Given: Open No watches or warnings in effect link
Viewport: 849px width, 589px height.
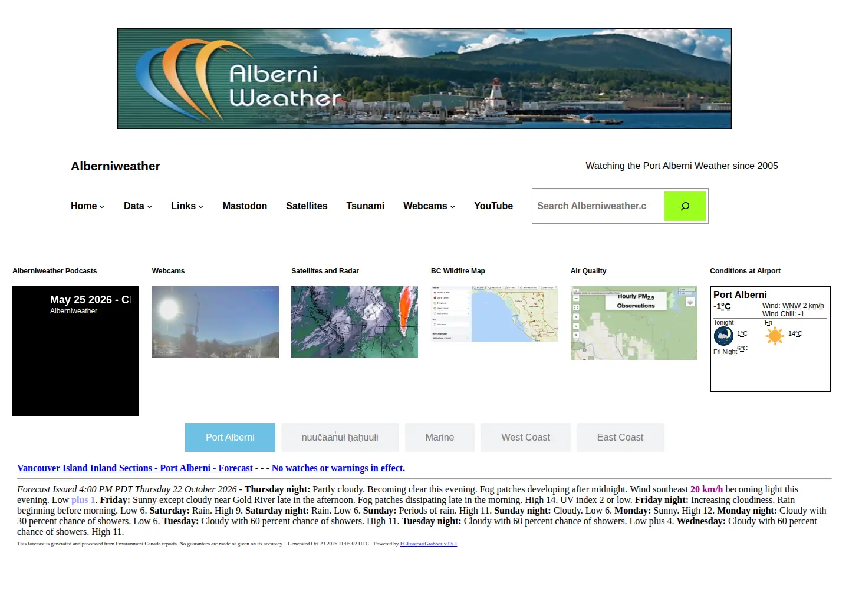Looking at the screenshot, I should (338, 468).
